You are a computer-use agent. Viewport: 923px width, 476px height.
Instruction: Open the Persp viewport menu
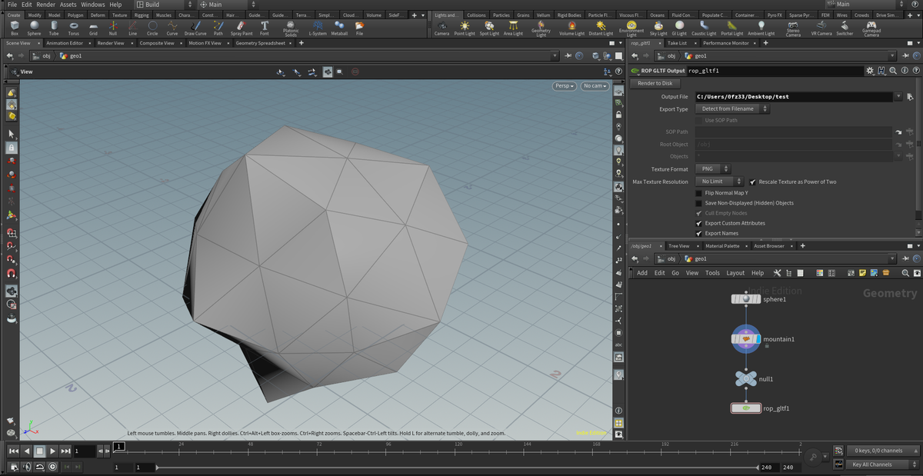[565, 86]
